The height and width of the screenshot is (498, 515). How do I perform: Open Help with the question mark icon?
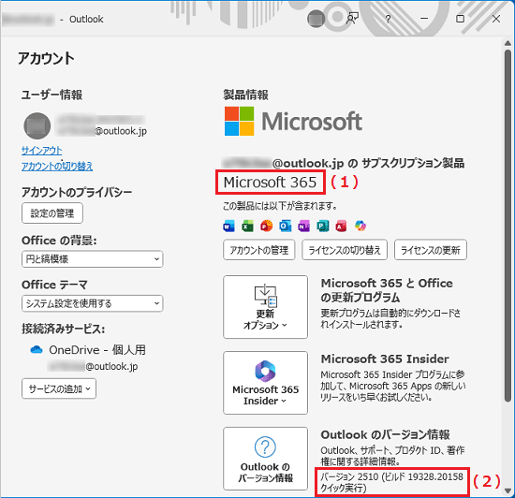(388, 19)
